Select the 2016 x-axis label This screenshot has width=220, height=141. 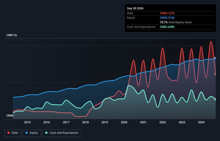[47, 122]
